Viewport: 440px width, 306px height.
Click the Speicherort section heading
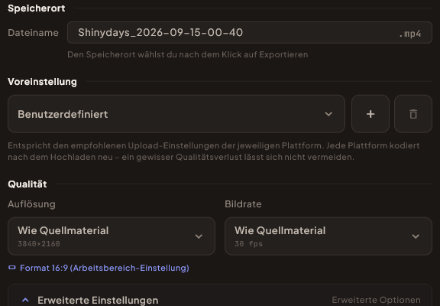click(x=37, y=8)
